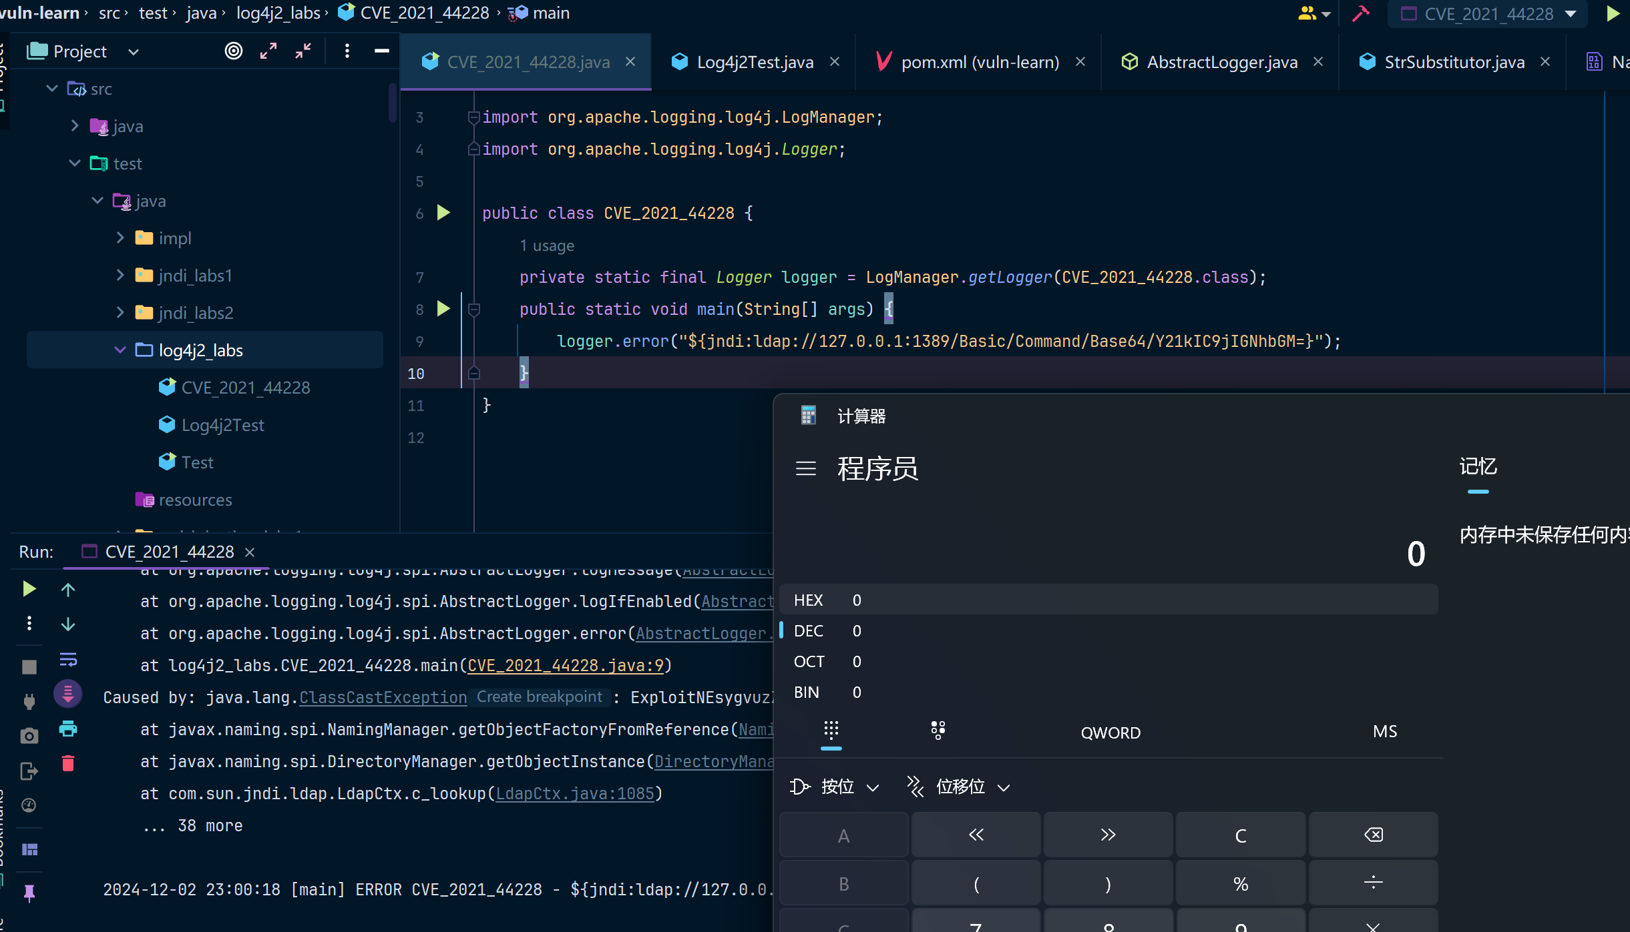Open the 位移位 bit shift dropdown

point(959,787)
